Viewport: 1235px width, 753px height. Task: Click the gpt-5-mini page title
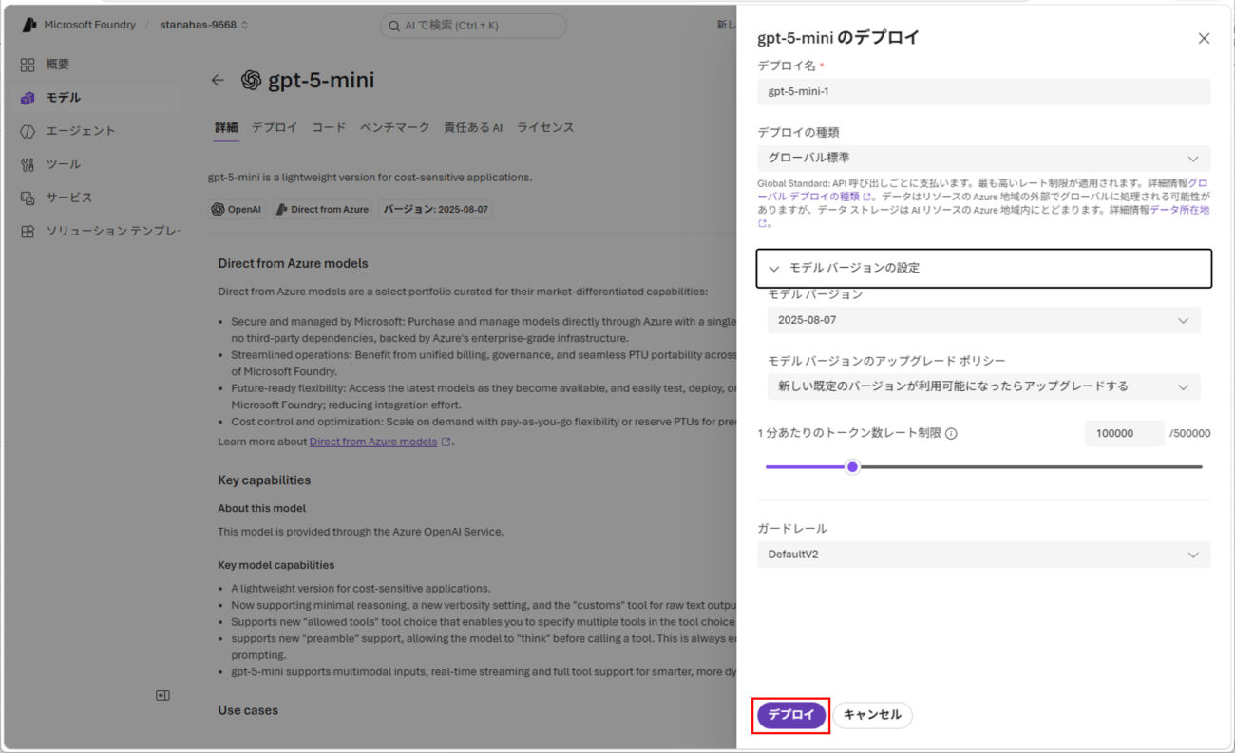tap(321, 81)
